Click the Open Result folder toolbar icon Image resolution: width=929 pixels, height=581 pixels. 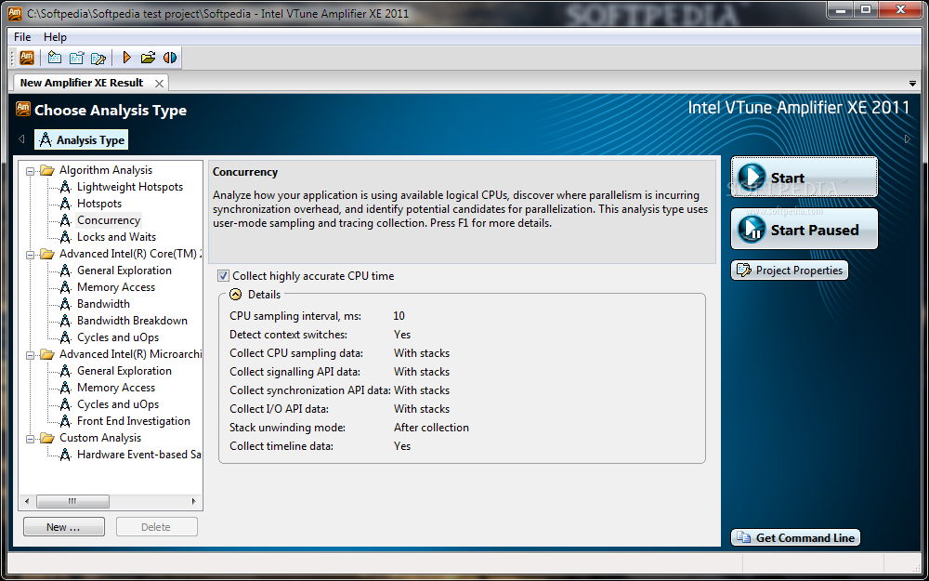tap(148, 58)
